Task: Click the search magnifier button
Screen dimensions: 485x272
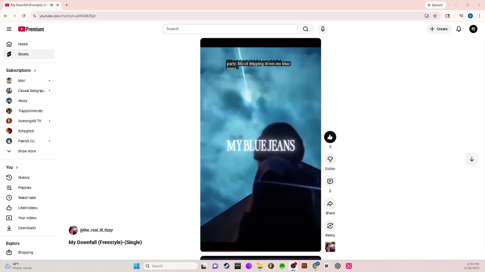Action: point(305,29)
